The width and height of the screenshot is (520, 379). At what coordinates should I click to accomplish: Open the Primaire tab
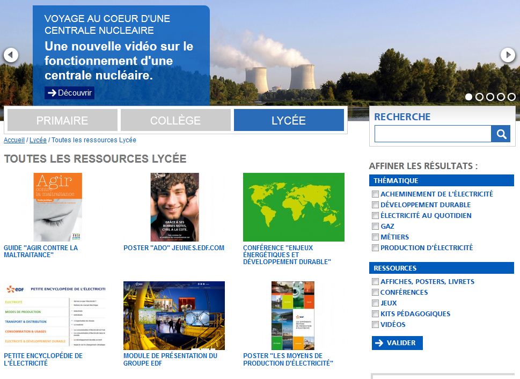click(x=62, y=120)
